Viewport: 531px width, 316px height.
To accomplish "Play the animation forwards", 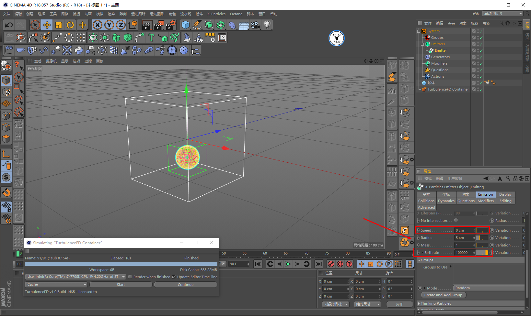I will point(288,264).
